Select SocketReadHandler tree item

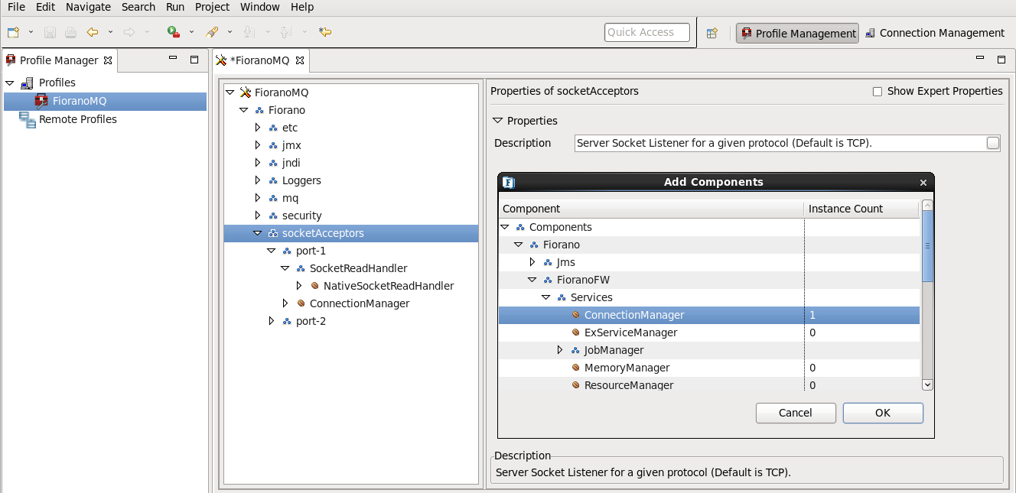click(358, 268)
